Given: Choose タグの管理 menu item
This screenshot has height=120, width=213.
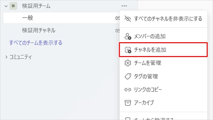Looking at the screenshot, I should 163,76.
